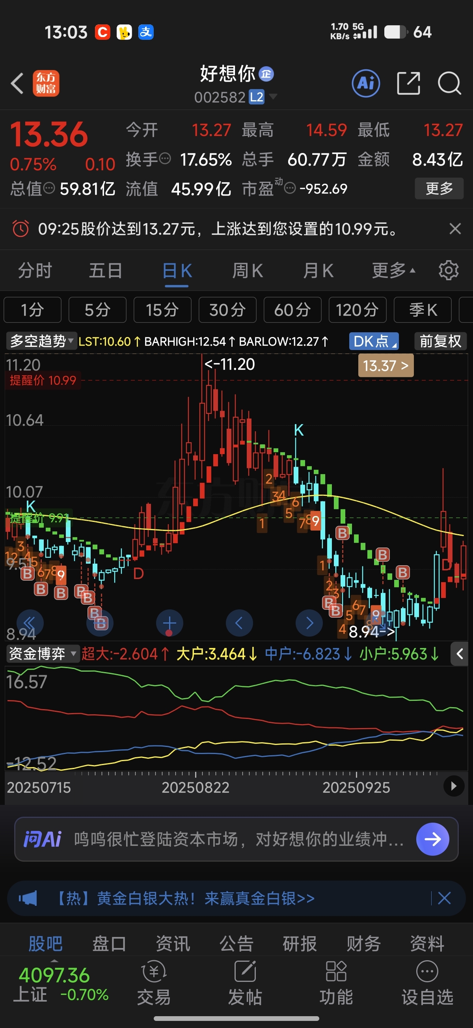
Task: Tap the 总值 info circle icon
Action: (x=49, y=188)
